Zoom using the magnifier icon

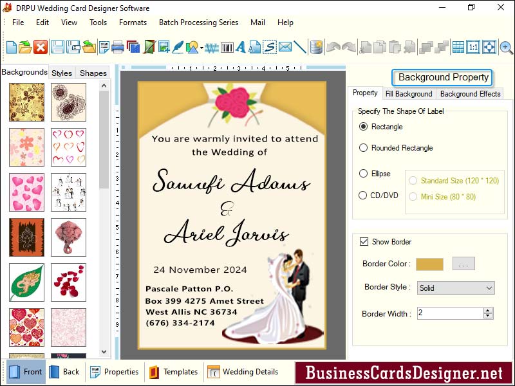pos(505,47)
